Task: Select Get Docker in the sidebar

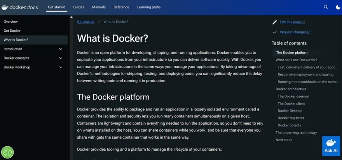Action: click(x=12, y=31)
